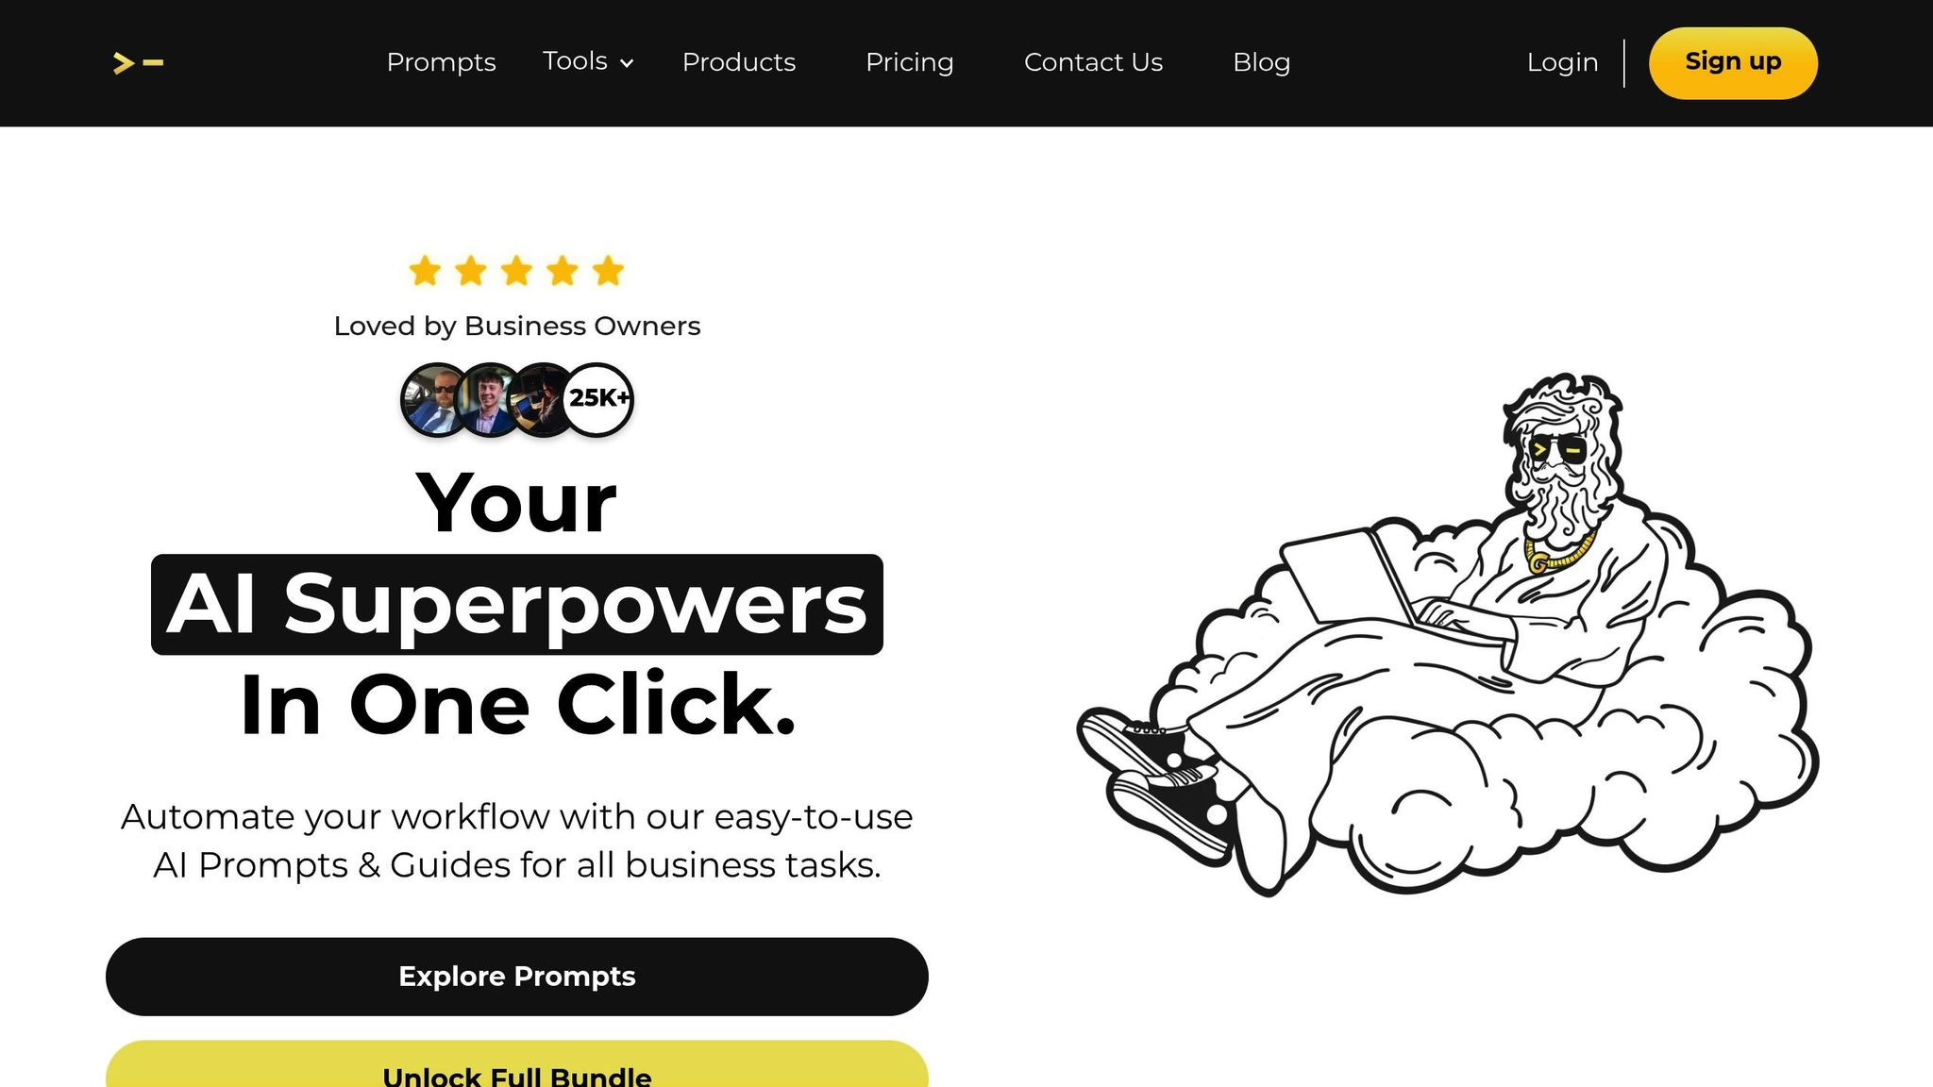Viewport: 1933px width, 1087px height.
Task: Select the second smiling avatar photo
Action: point(489,400)
